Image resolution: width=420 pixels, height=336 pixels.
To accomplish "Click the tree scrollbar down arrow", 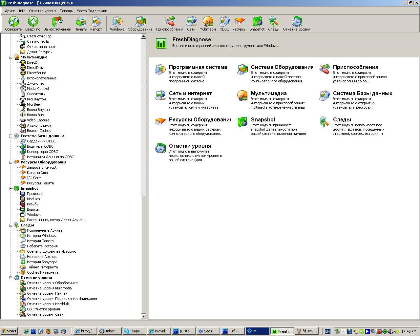I will point(143,316).
